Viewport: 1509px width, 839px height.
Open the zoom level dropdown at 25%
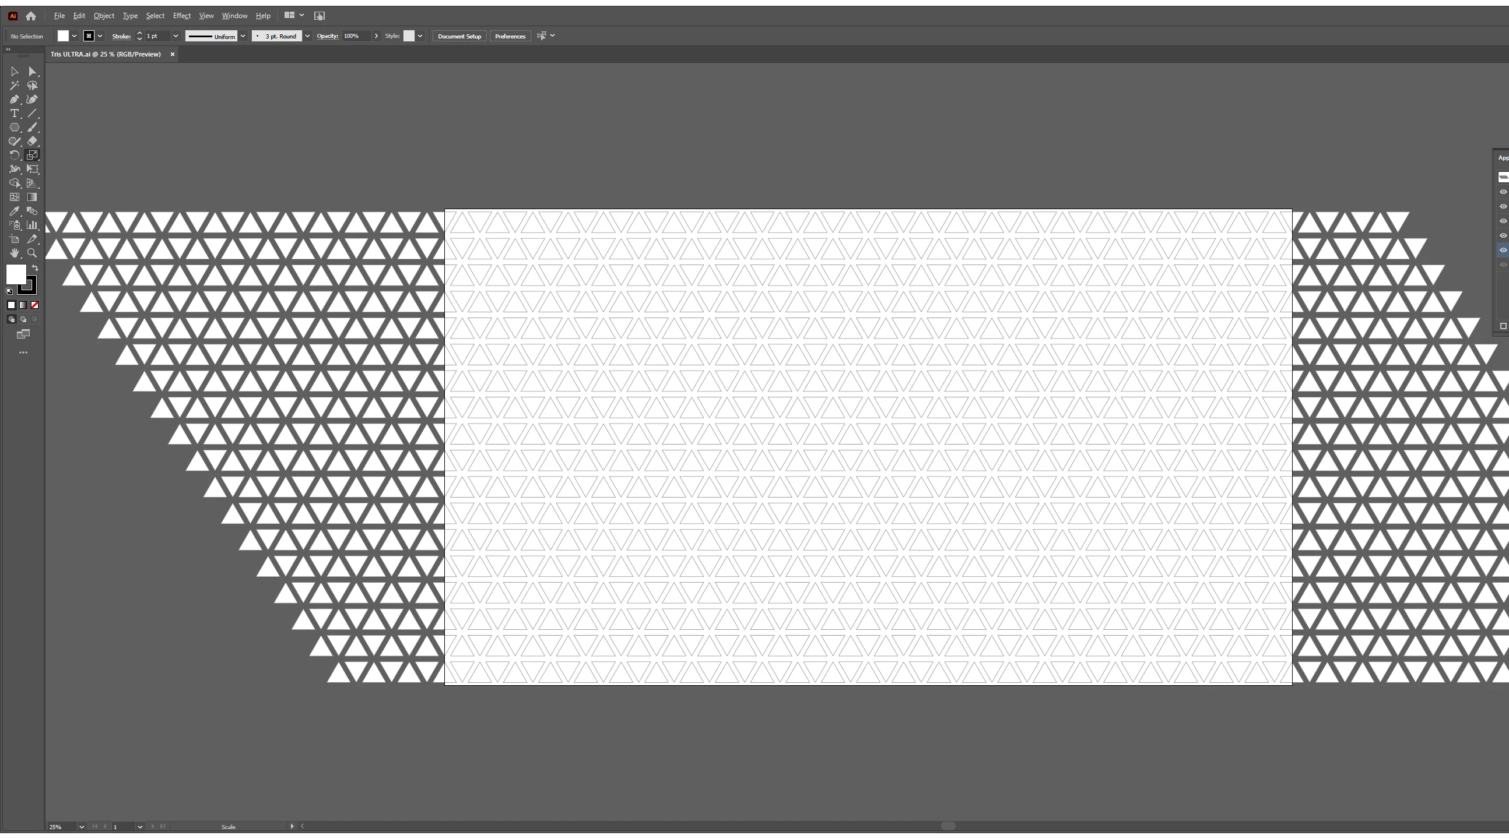click(82, 827)
